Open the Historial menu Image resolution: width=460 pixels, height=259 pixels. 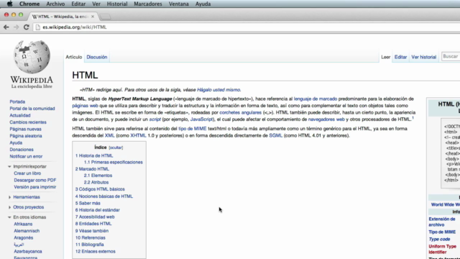click(117, 4)
